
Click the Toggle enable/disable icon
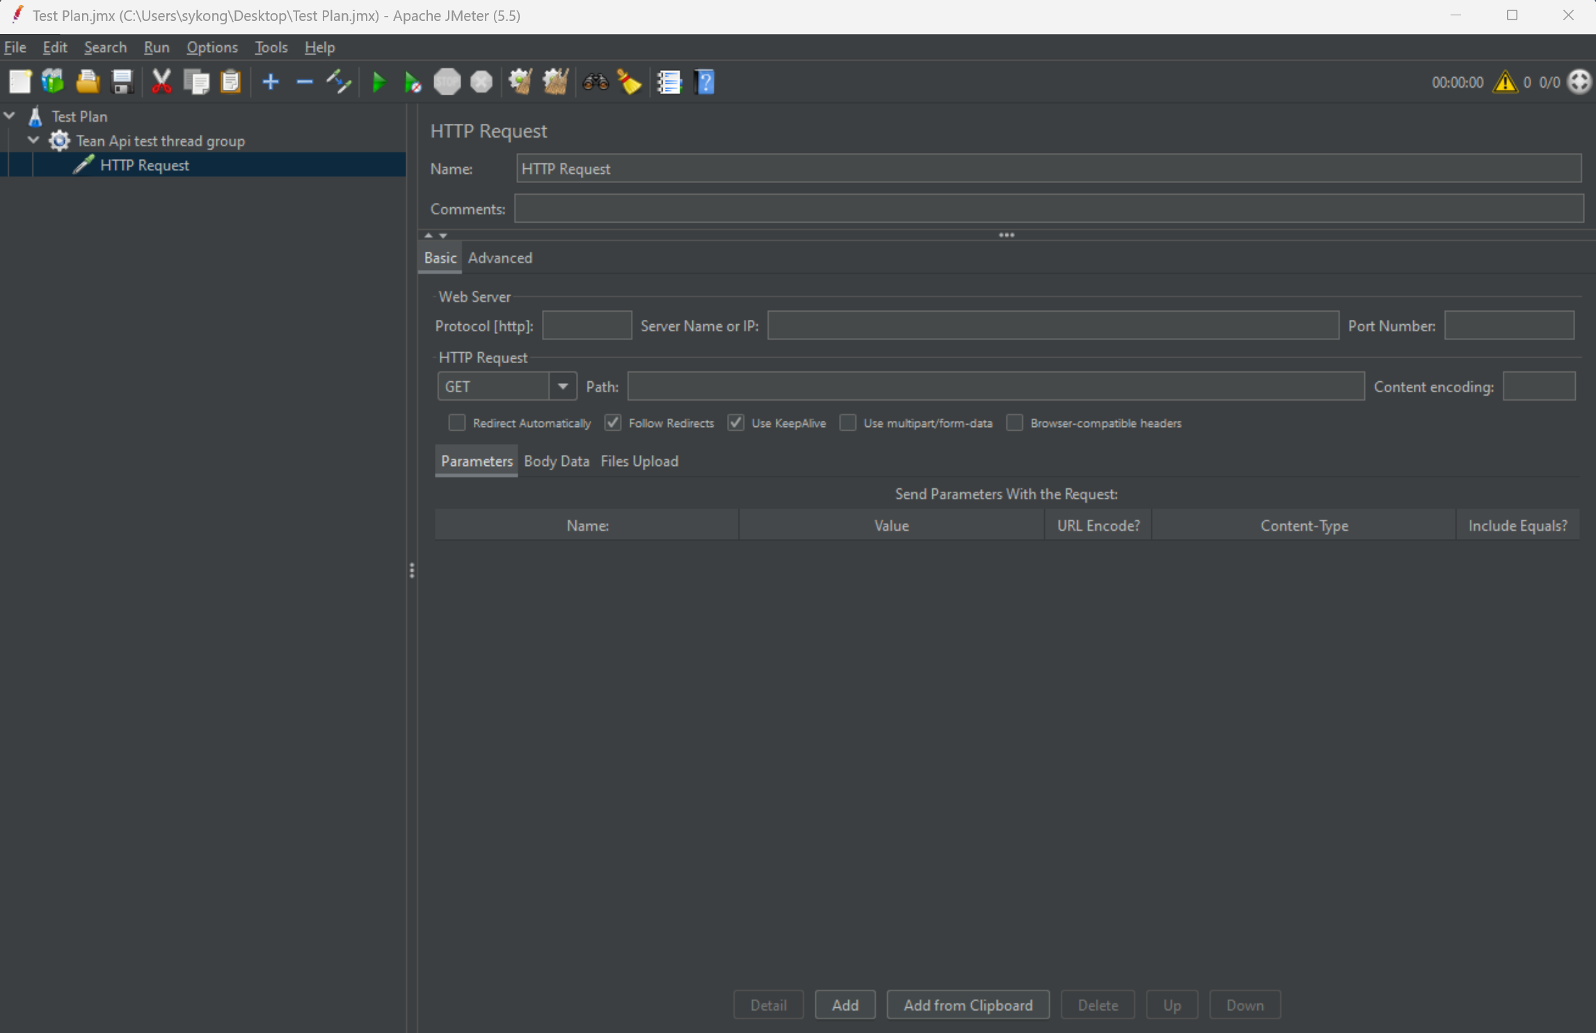coord(339,82)
